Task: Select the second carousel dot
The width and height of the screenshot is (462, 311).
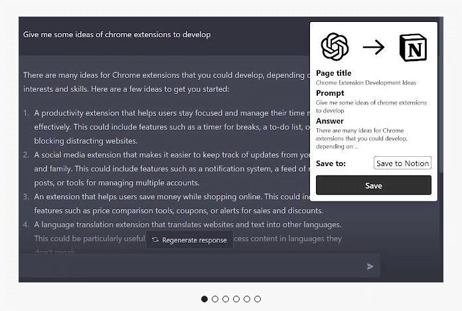Action: pyautogui.click(x=215, y=299)
